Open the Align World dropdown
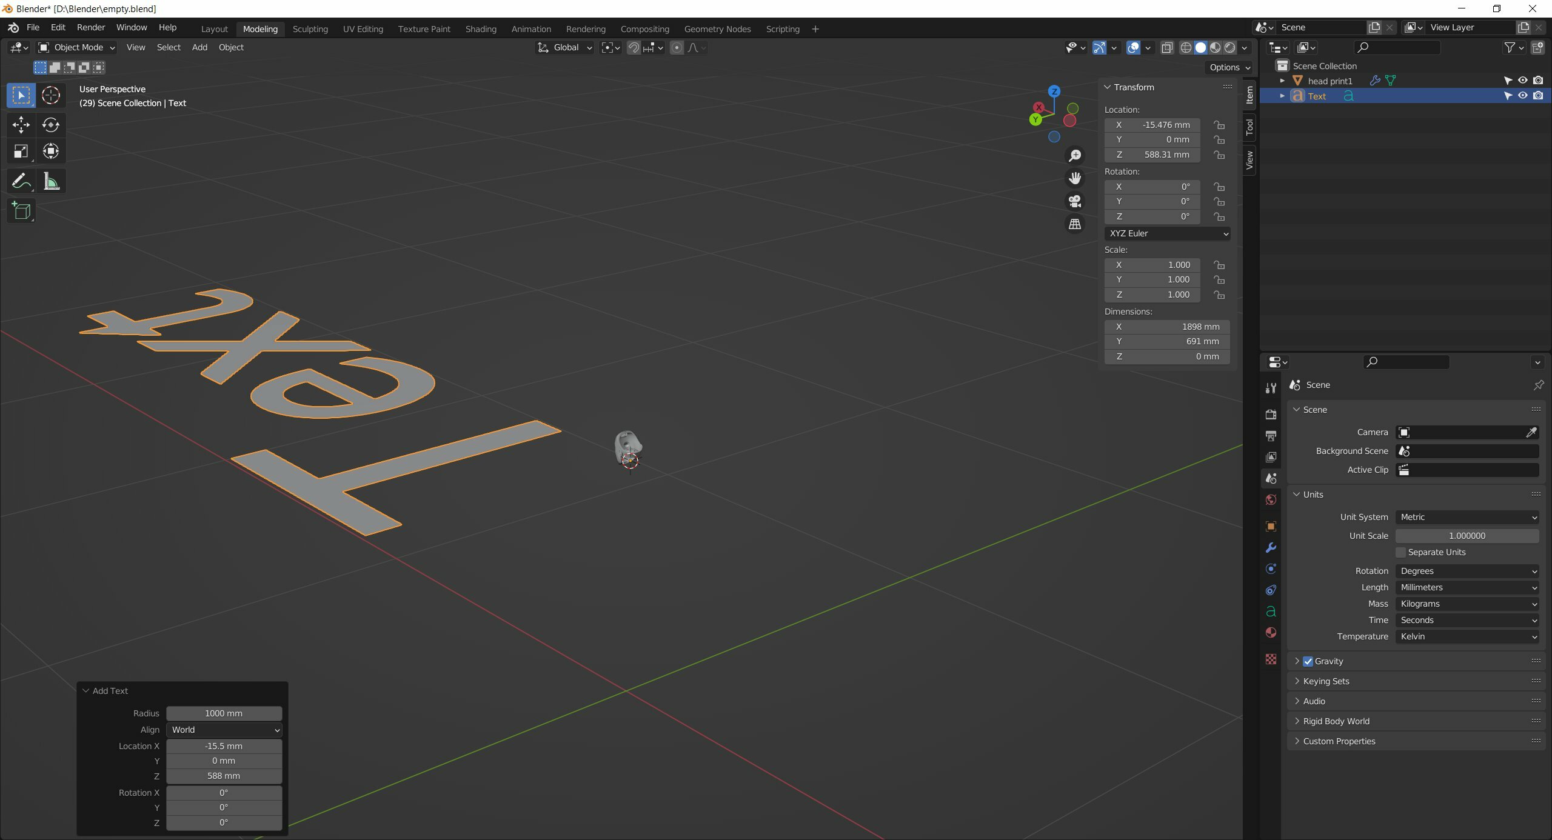Viewport: 1552px width, 840px height. [x=224, y=730]
